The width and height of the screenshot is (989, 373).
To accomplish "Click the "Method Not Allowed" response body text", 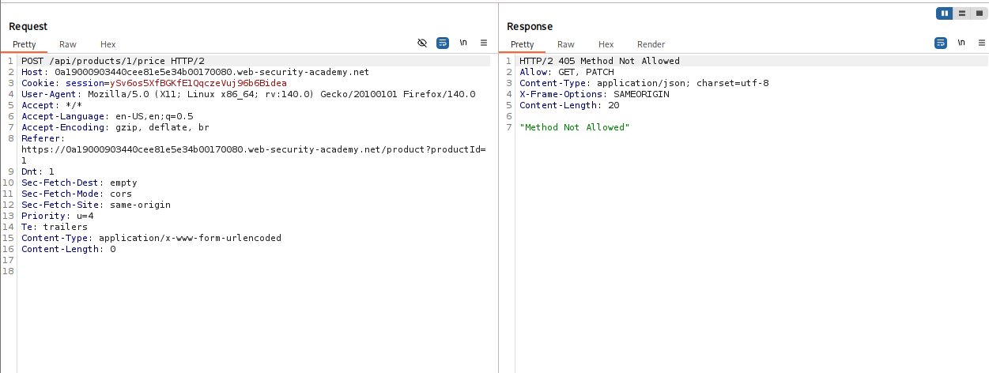I will [x=574, y=127].
